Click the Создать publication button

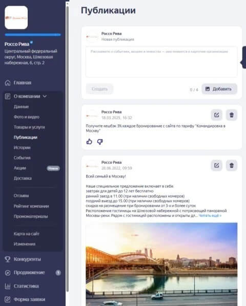point(99,89)
